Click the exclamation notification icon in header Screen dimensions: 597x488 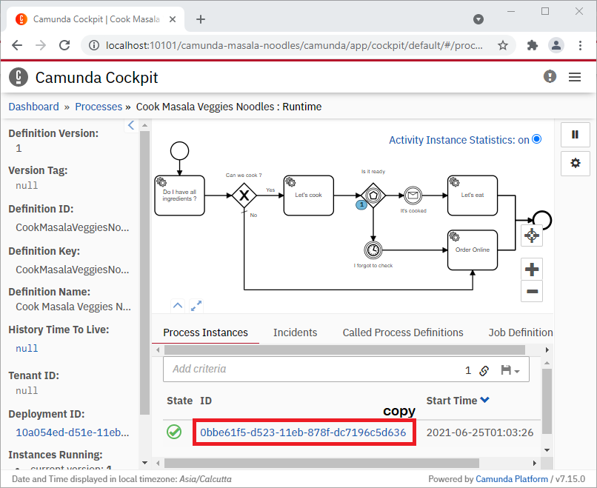(550, 76)
